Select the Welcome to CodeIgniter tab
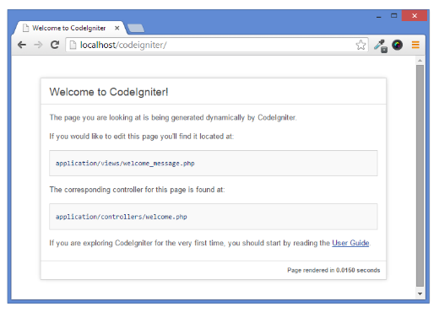Image resolution: width=439 pixels, height=312 pixels. coord(69,28)
